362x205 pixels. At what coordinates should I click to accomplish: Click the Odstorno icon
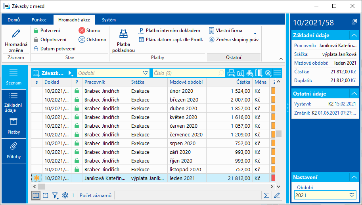pos(82,40)
